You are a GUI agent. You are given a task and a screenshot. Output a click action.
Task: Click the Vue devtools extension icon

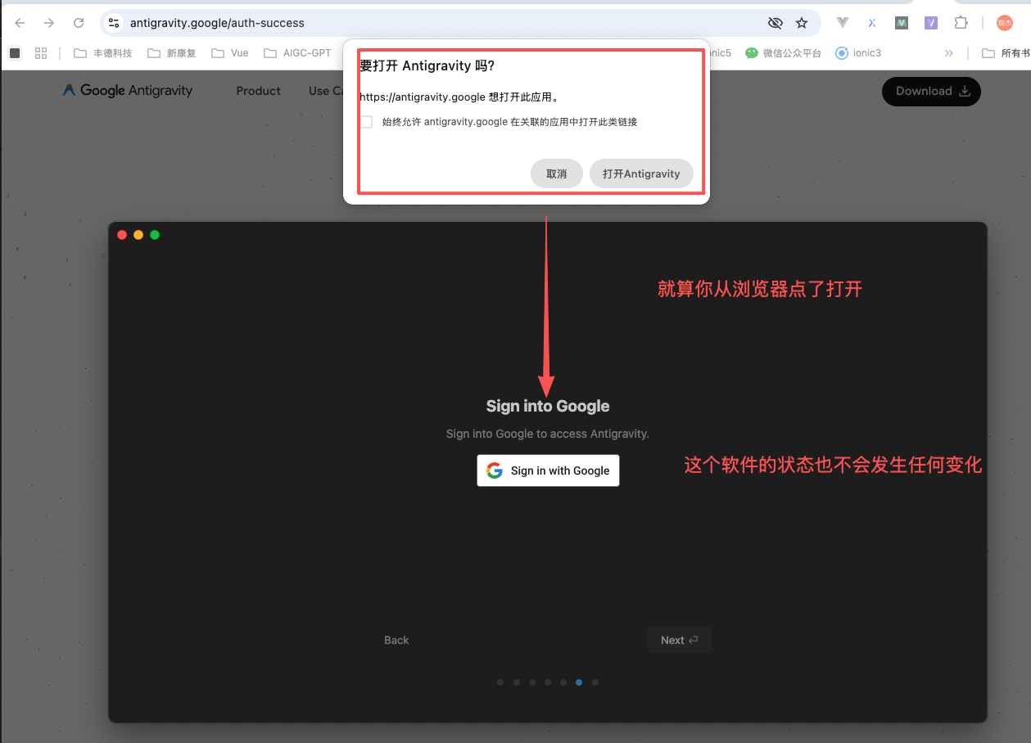pyautogui.click(x=842, y=23)
